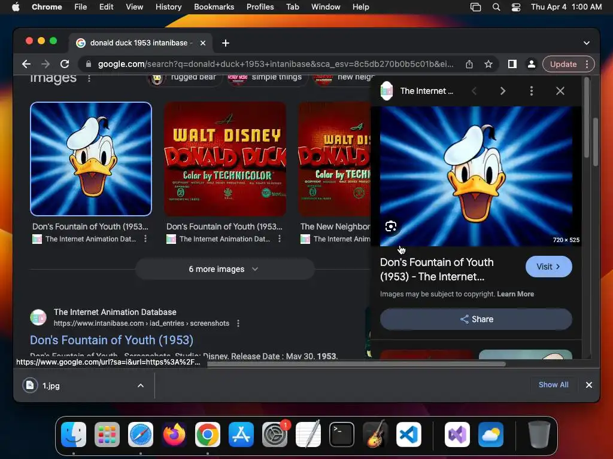
Task: Click the Update button in Chrome toolbar
Action: tap(563, 64)
